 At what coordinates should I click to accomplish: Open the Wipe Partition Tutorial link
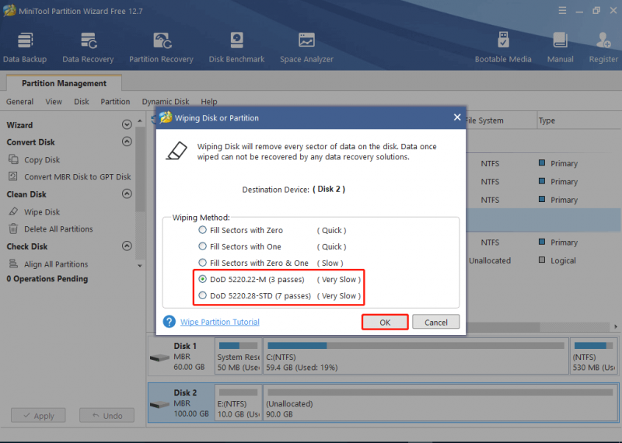pos(220,322)
